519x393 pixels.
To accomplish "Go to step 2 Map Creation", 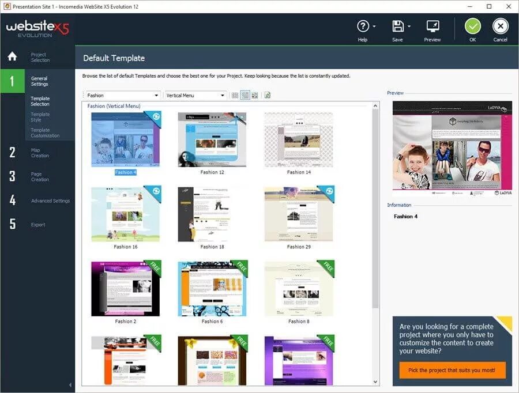I will point(37,153).
